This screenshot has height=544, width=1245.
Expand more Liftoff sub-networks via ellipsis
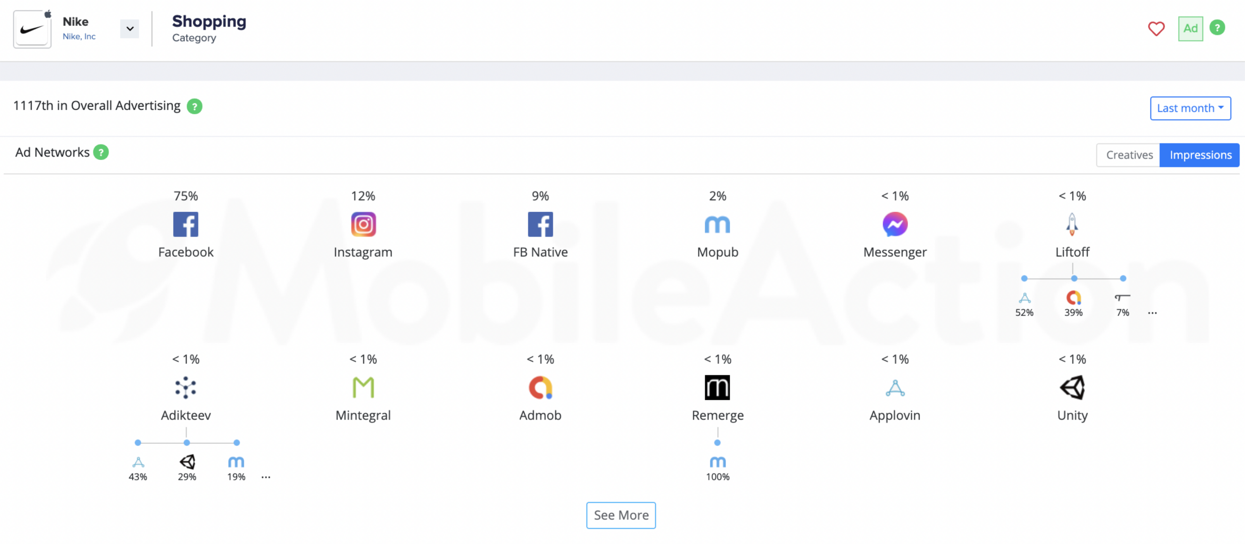[1152, 313]
